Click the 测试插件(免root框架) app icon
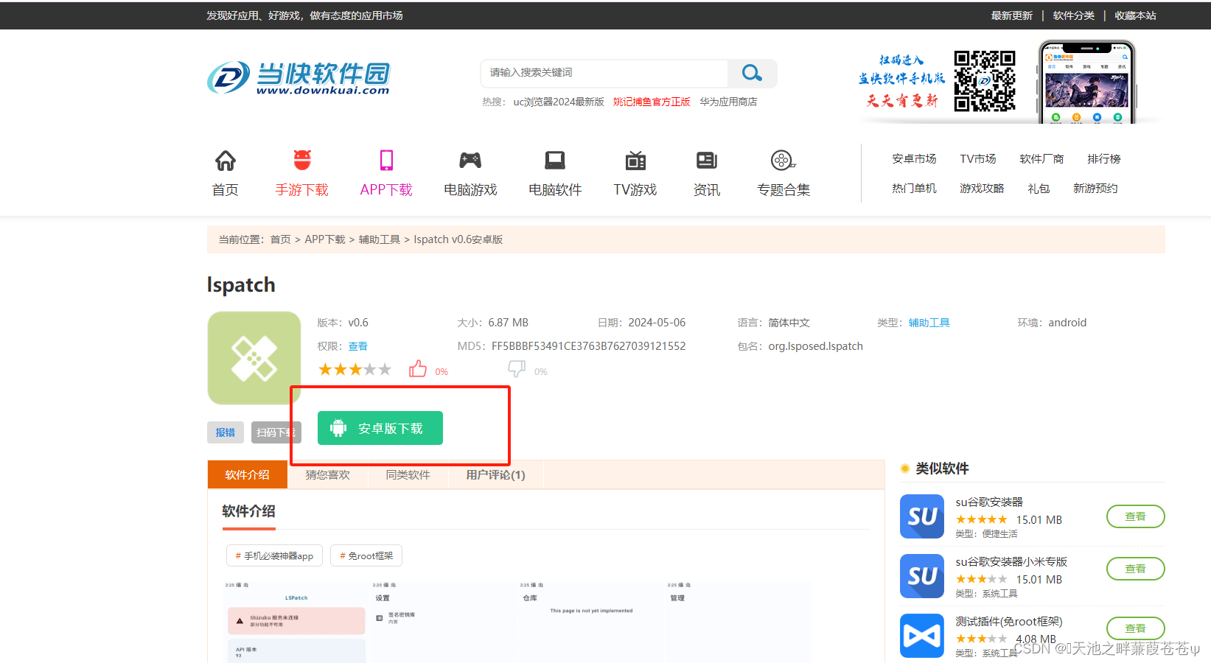 [x=922, y=636]
